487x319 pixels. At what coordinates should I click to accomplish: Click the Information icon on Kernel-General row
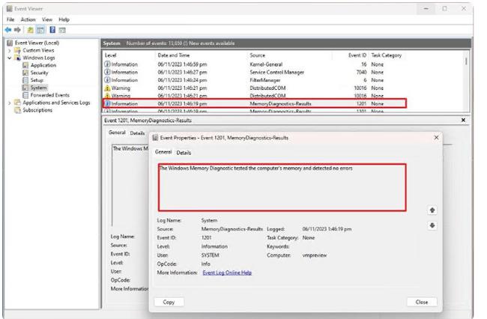pos(107,65)
